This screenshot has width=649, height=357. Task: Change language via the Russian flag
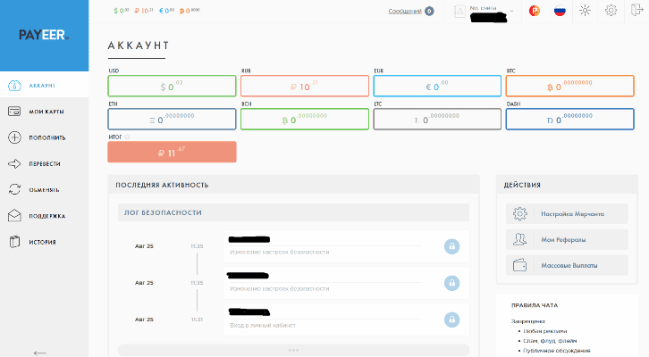[560, 11]
